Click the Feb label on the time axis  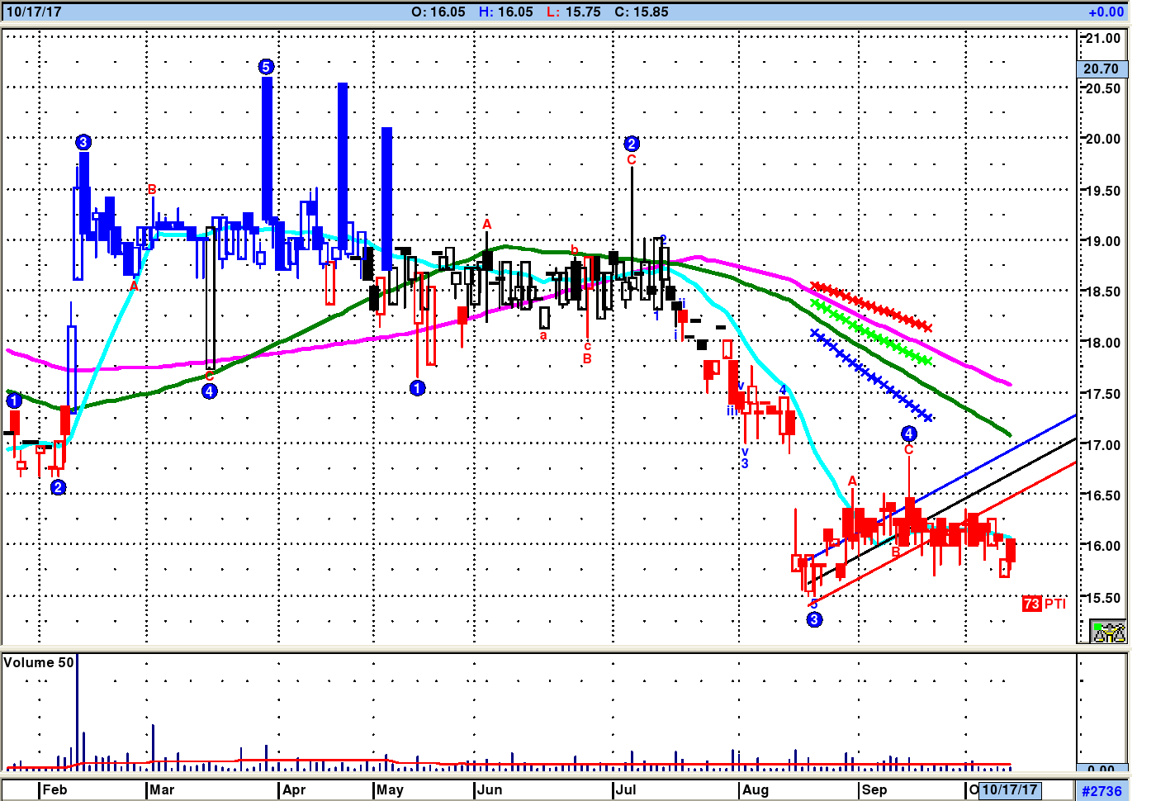[54, 789]
